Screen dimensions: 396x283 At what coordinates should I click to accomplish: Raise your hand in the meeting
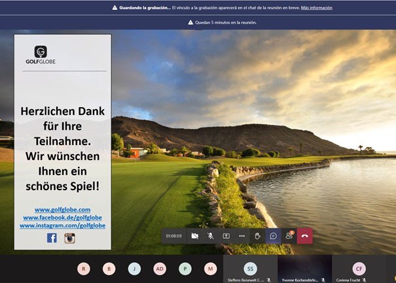[258, 236]
